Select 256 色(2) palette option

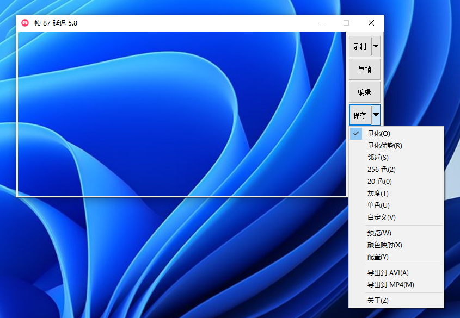[x=381, y=170]
